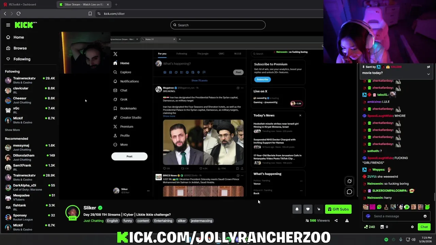The image size is (436, 245).
Task: Click the report warning triangle icon
Action: click(x=347, y=220)
